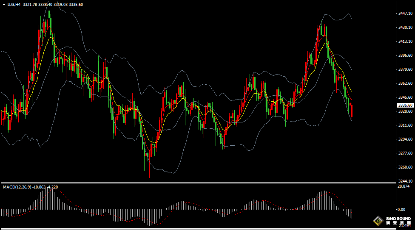Click the 3447.10 price axis label

pos(405,14)
